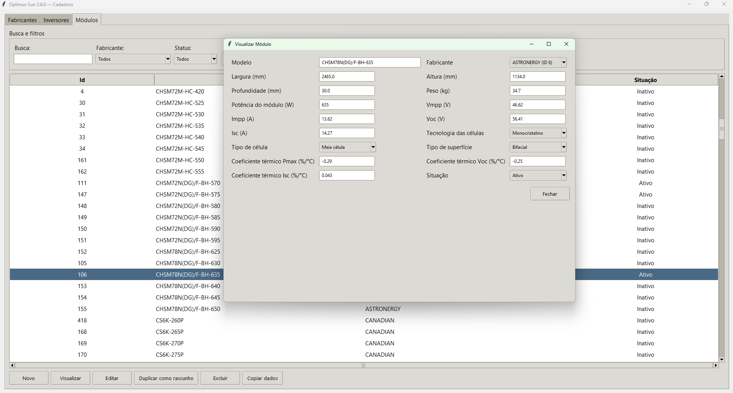Image resolution: width=733 pixels, height=393 pixels.
Task: Expand the Tipo de célula dropdown
Action: tap(373, 147)
